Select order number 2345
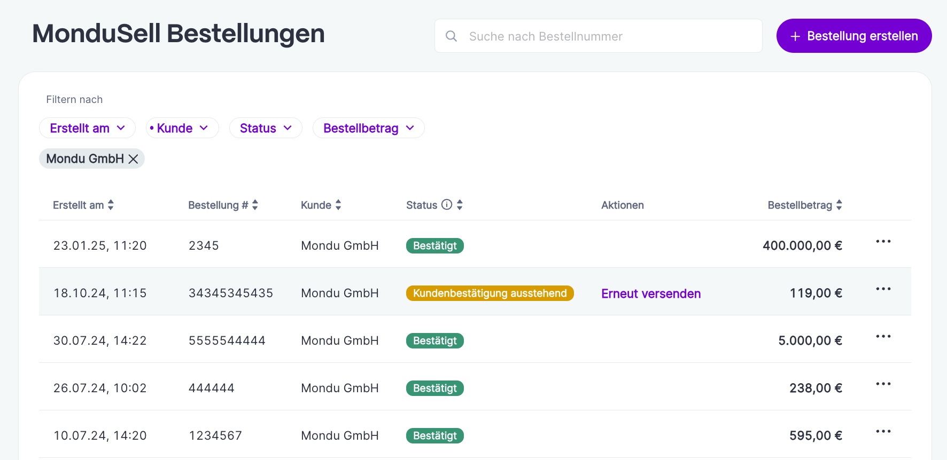This screenshot has width=947, height=460. pos(204,245)
